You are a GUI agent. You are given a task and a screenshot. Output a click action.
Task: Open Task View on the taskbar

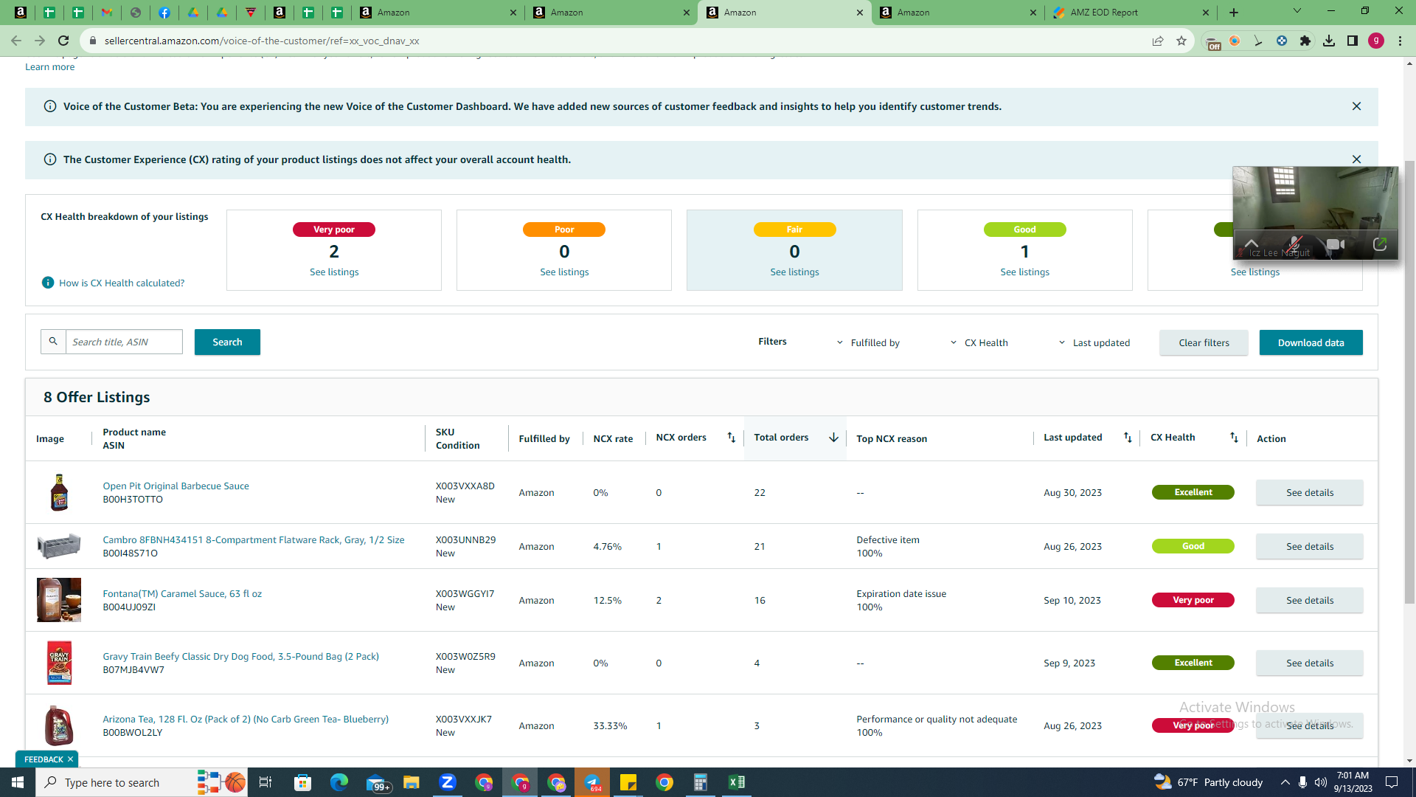(265, 782)
